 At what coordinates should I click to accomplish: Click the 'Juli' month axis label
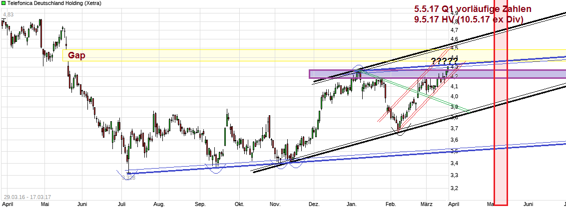(122, 204)
